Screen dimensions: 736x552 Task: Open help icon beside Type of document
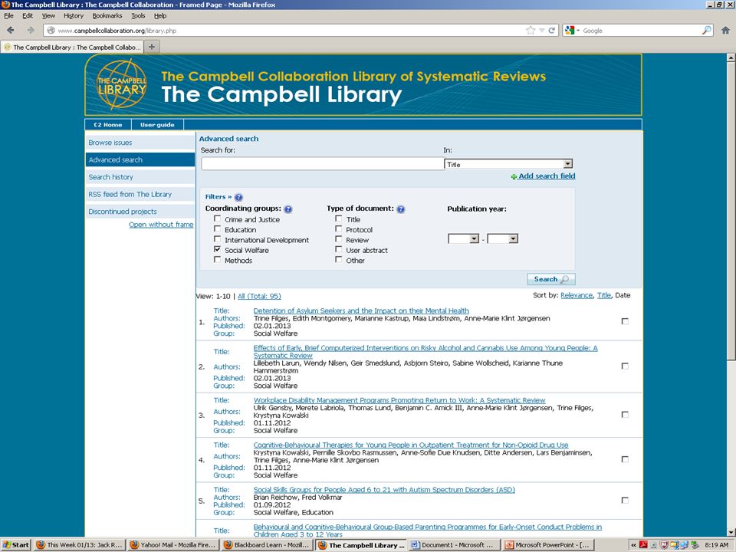[400, 209]
